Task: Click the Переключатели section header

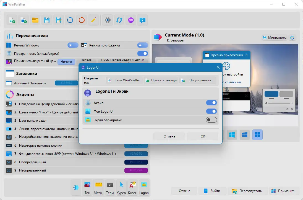Action: pos(32,36)
